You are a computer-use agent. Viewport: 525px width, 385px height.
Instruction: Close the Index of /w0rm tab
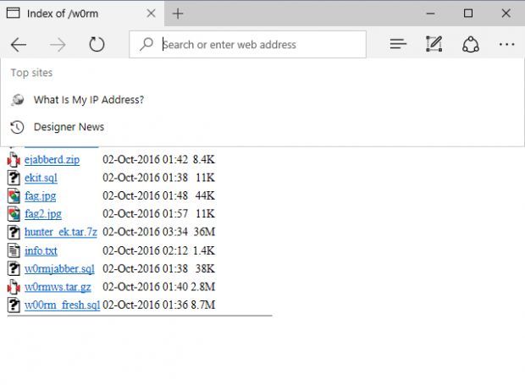pyautogui.click(x=151, y=14)
